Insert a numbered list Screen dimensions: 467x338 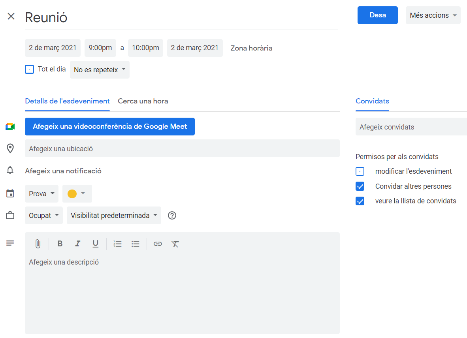117,244
